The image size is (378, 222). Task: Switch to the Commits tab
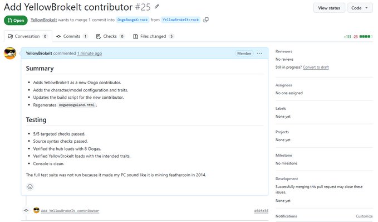click(72, 36)
